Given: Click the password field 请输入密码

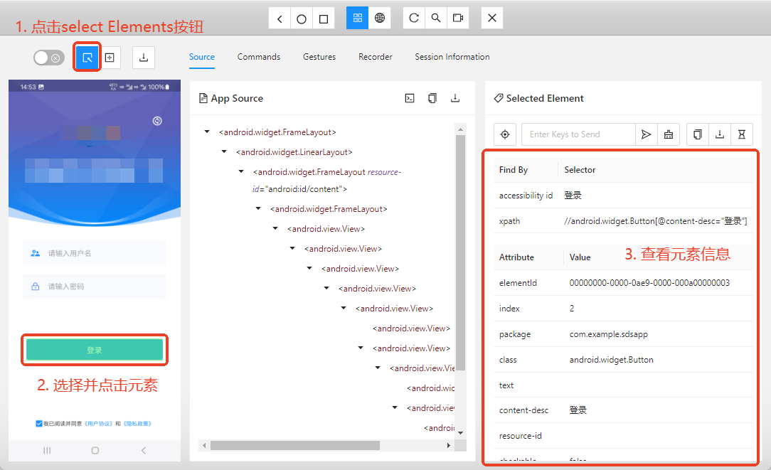Looking at the screenshot, I should [x=95, y=287].
